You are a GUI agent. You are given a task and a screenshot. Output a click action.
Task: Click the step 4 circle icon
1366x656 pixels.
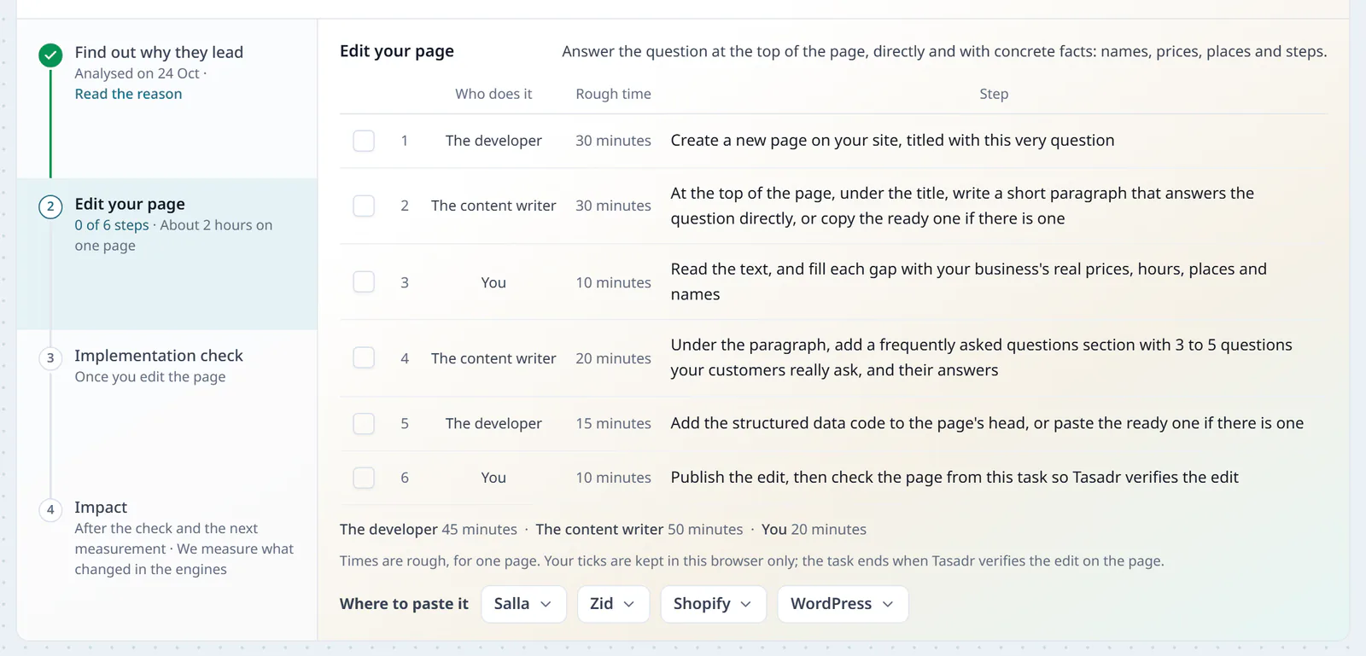coord(50,510)
